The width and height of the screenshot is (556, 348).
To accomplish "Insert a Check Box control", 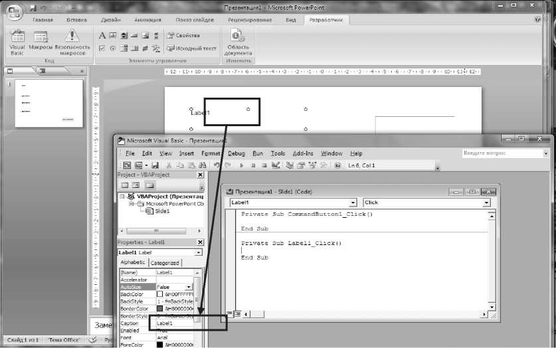I will [x=102, y=48].
